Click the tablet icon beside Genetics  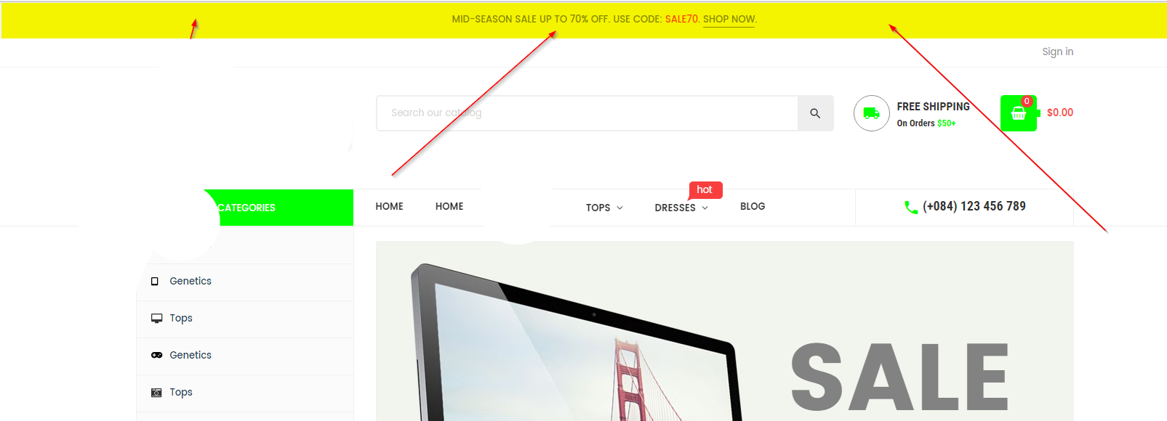155,282
